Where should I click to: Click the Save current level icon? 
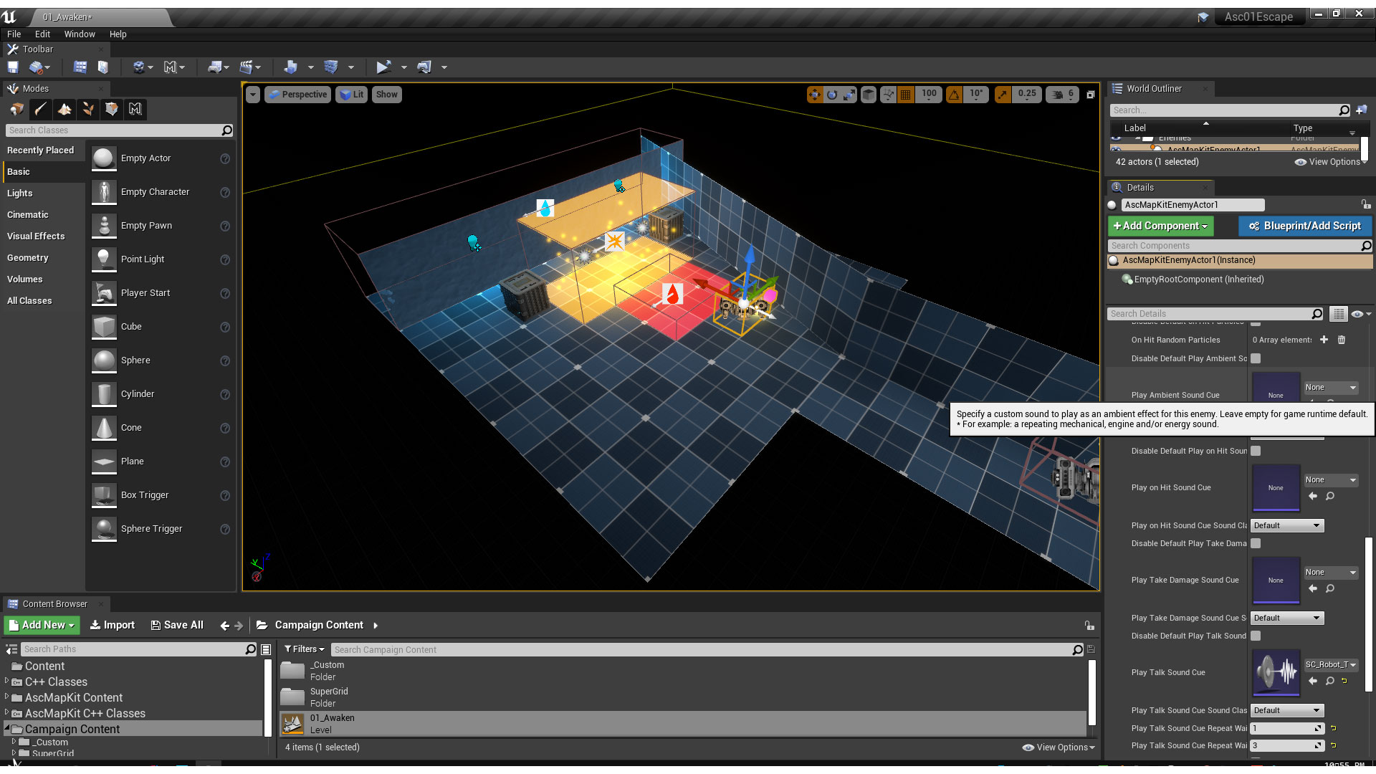coord(13,67)
